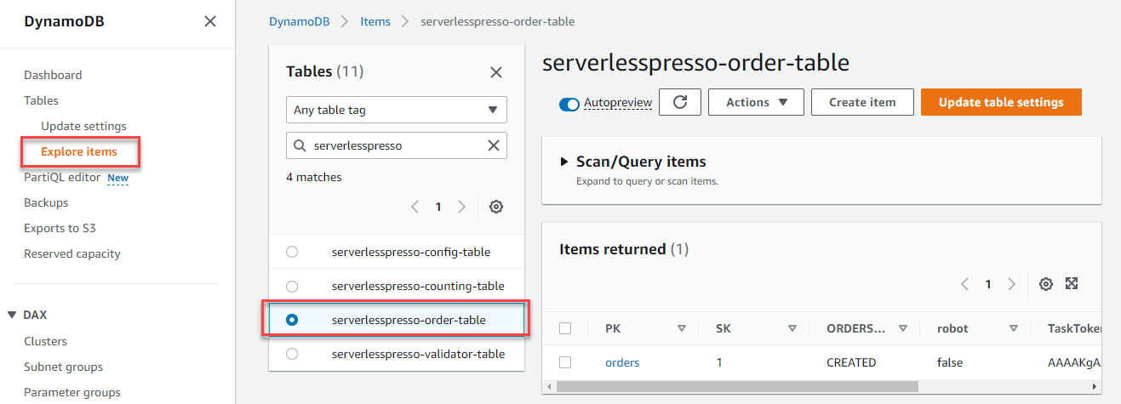The image size is (1121, 404).
Task: Select the serverlesspresso-config-table radio button
Action: [292, 252]
